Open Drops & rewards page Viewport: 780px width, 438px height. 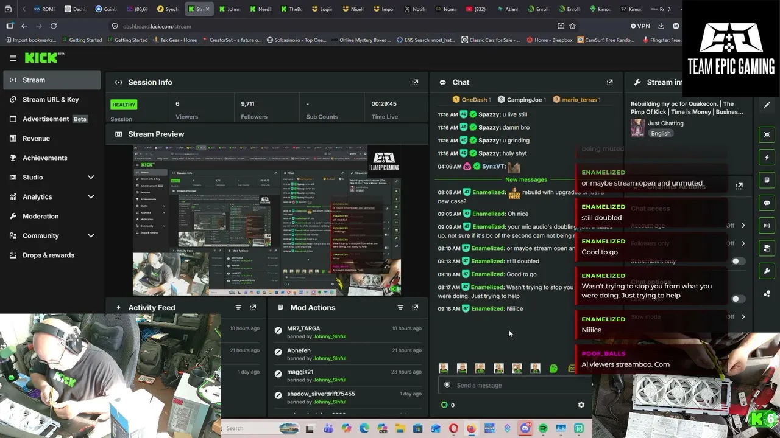(52, 255)
